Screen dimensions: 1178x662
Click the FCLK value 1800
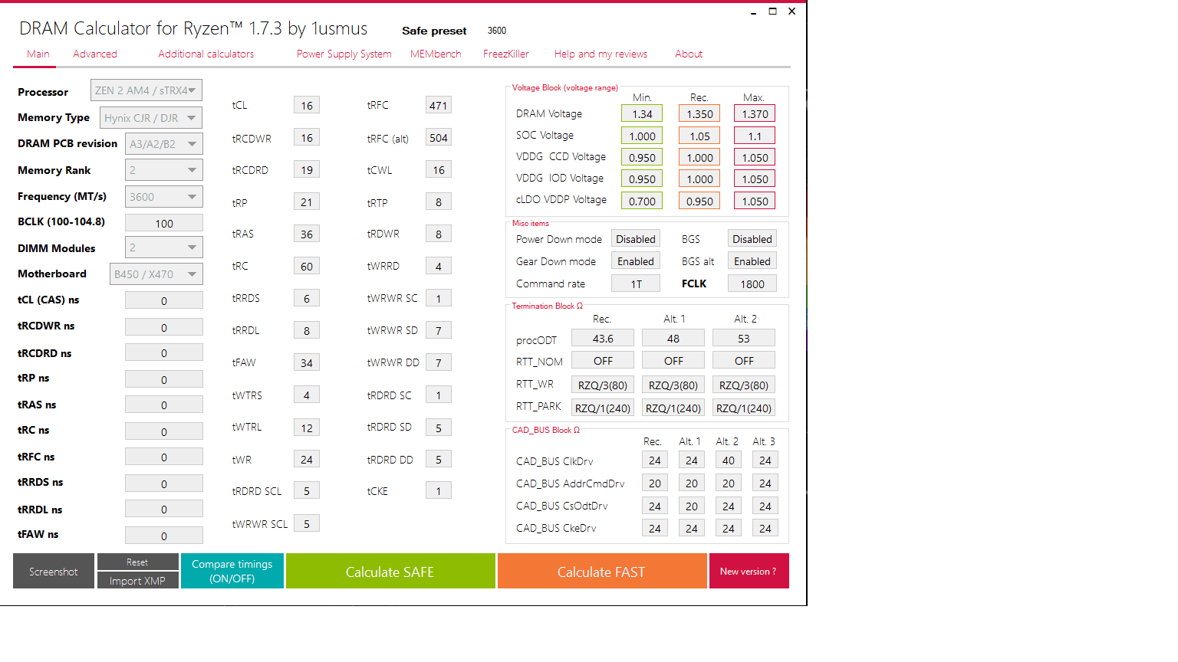(x=752, y=283)
